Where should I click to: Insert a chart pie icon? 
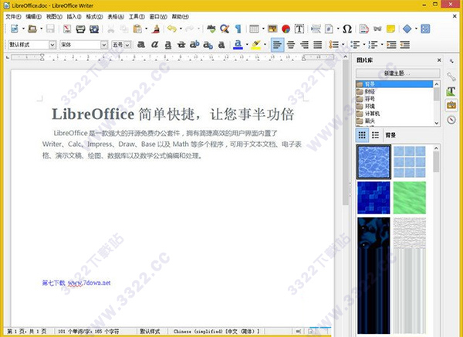tap(286, 29)
